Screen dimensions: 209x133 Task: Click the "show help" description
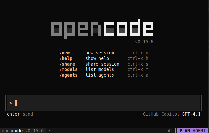(x=97, y=59)
